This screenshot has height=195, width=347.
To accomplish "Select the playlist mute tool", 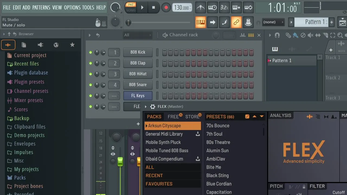I will (310, 35).
